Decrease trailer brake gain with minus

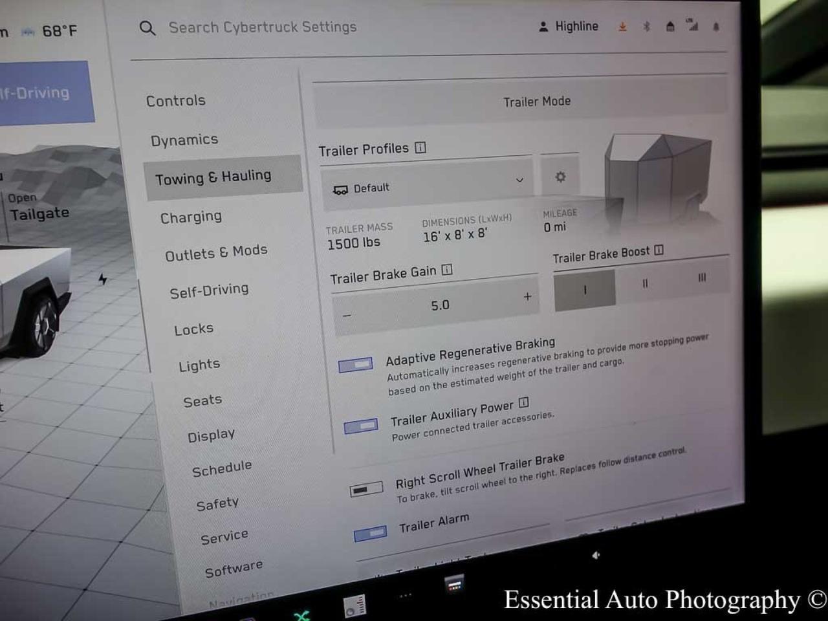click(x=347, y=316)
